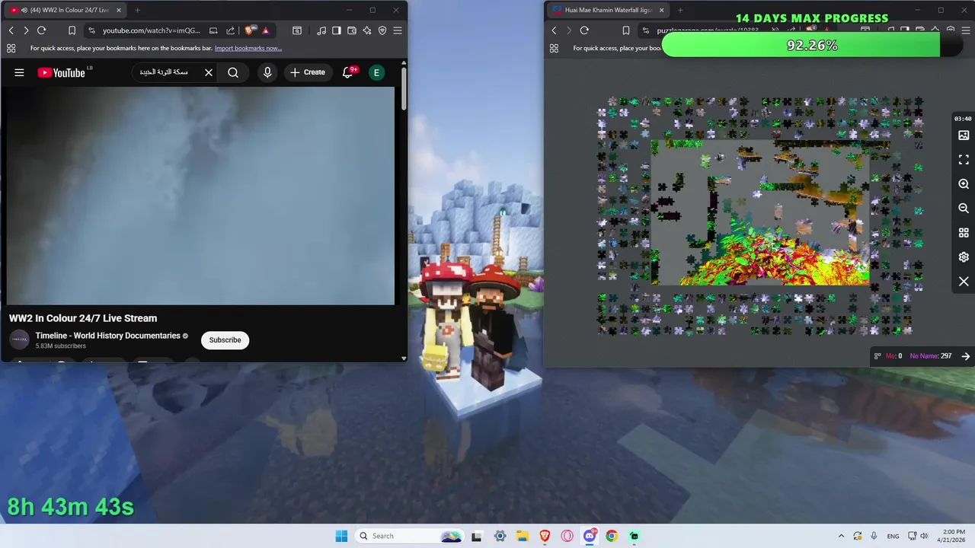Close the WW2 In Colour tab

[118, 10]
